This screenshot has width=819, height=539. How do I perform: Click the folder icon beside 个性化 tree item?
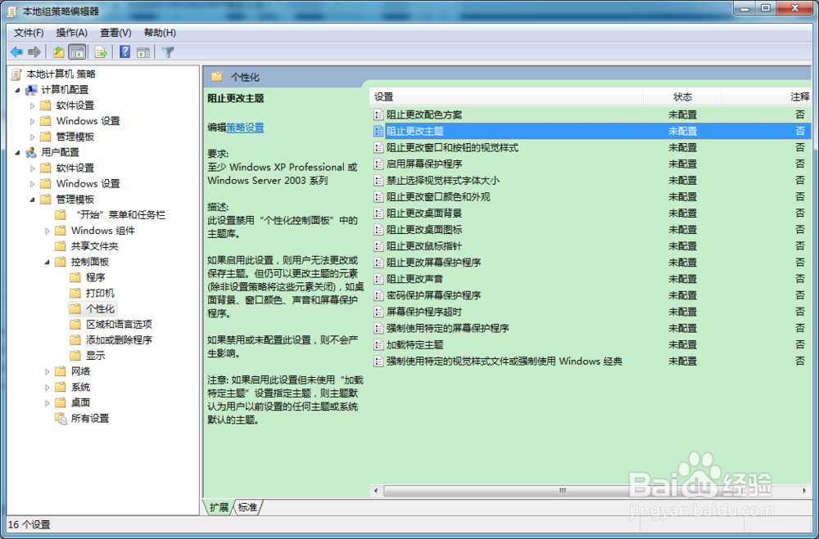point(75,309)
